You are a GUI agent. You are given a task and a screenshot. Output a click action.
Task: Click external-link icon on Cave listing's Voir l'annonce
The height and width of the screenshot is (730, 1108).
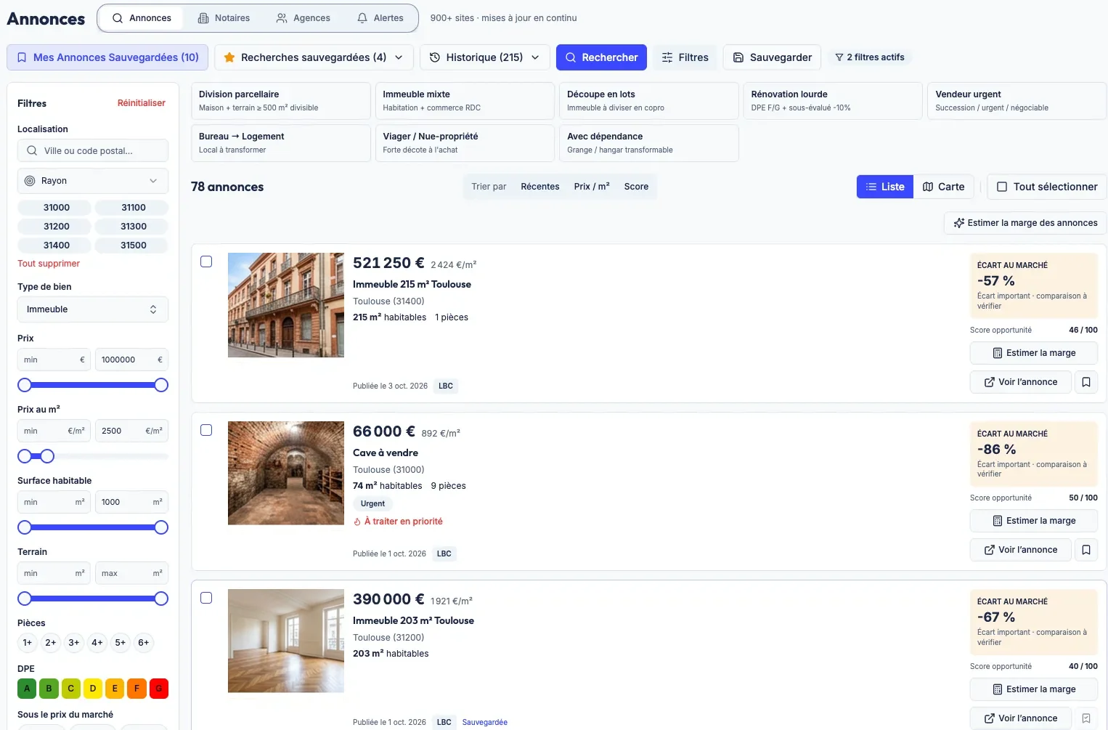coord(990,550)
